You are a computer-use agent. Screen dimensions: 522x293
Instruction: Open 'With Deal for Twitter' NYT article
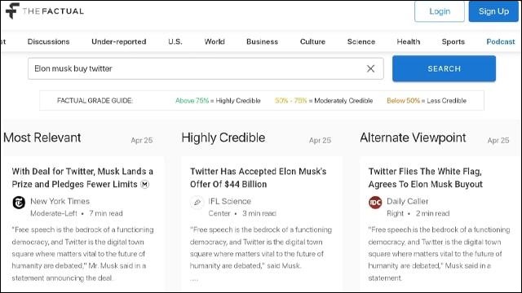coord(82,177)
